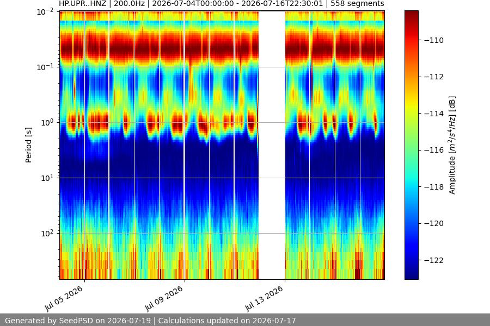Click the 'Generated by SeedPSD' footer text

pyautogui.click(x=150, y=321)
